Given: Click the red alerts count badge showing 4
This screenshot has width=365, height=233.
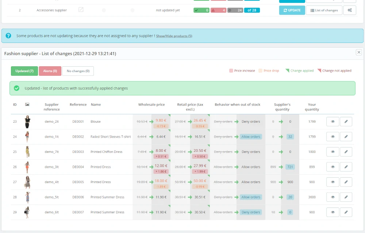Looking at the screenshot, I should click(x=219, y=10).
